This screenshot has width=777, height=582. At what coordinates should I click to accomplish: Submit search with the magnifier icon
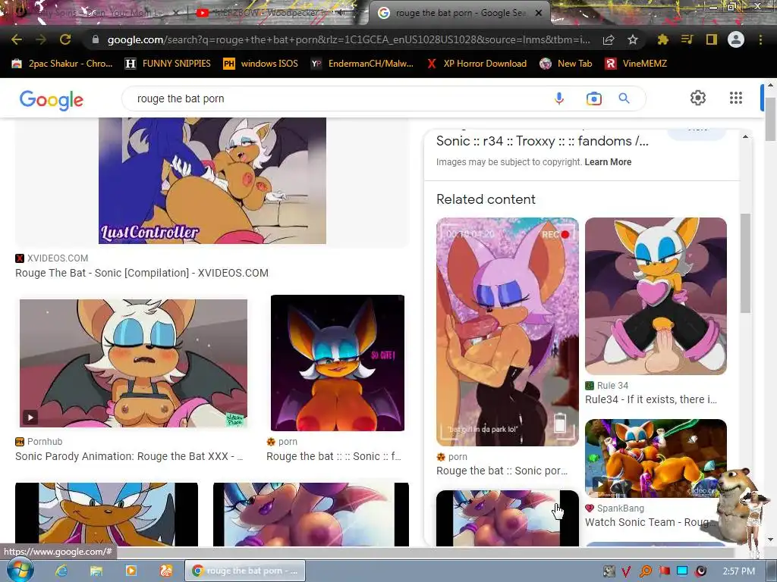click(624, 99)
